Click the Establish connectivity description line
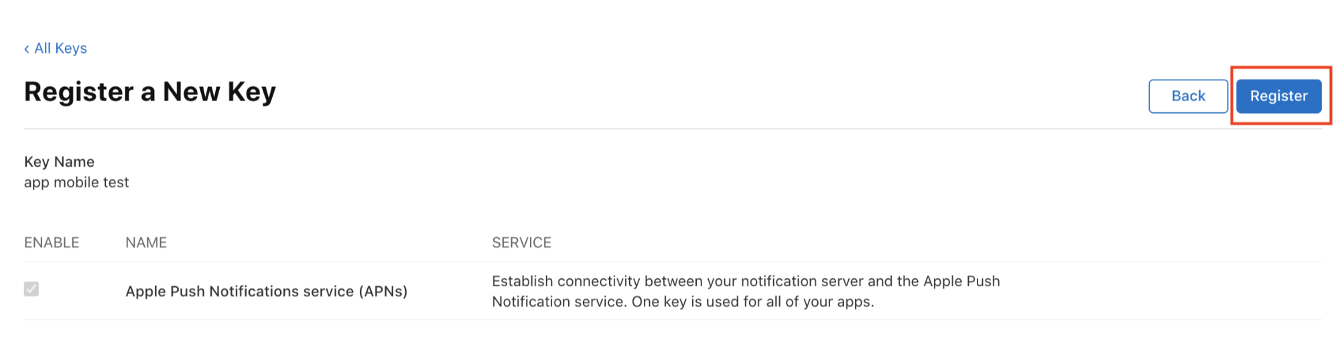 pyautogui.click(x=746, y=281)
